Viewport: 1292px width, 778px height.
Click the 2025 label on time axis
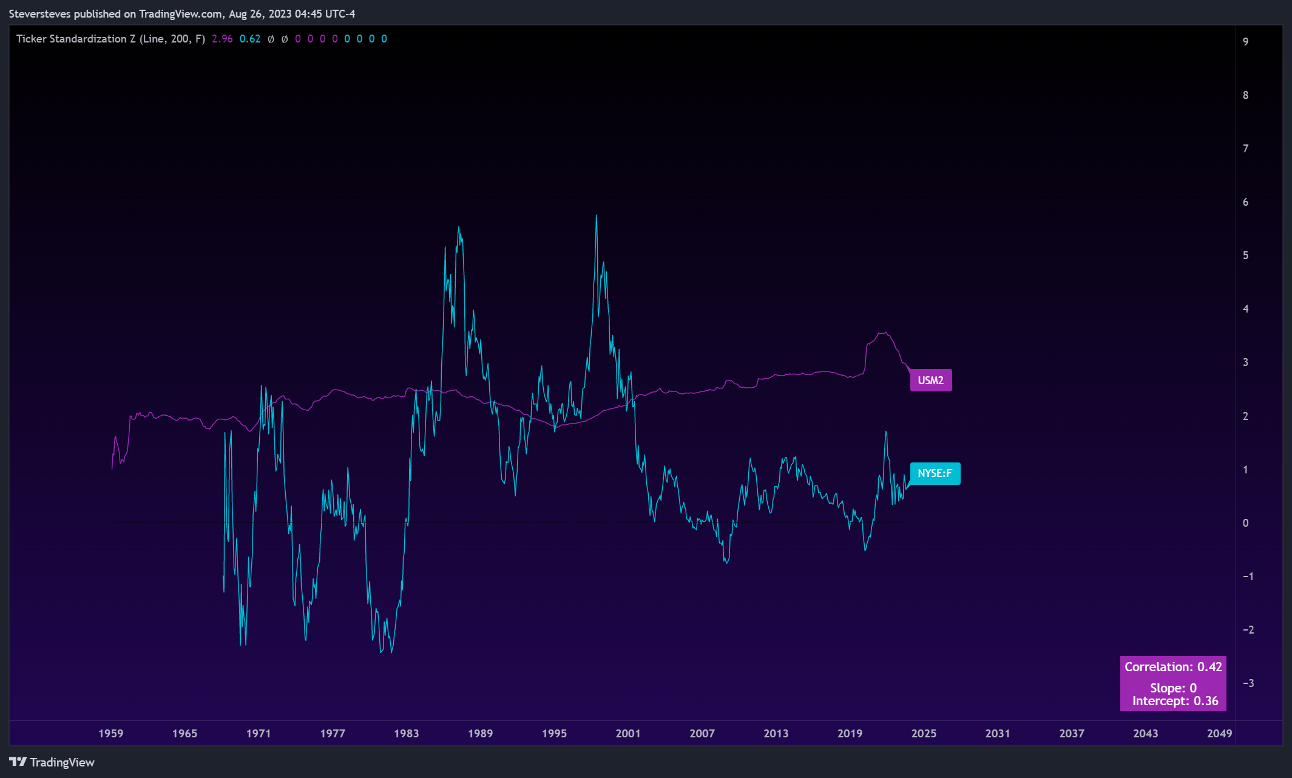pyautogui.click(x=924, y=733)
